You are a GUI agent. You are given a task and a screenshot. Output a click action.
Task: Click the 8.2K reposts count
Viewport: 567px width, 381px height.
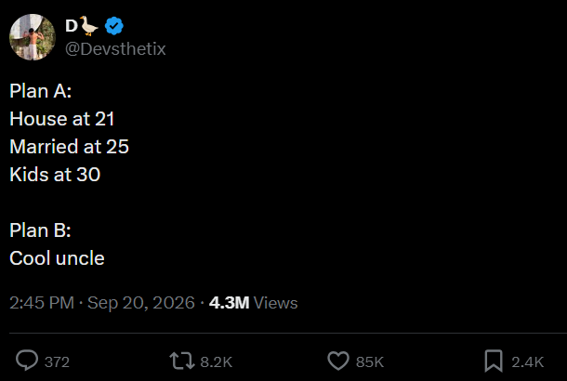tap(217, 361)
